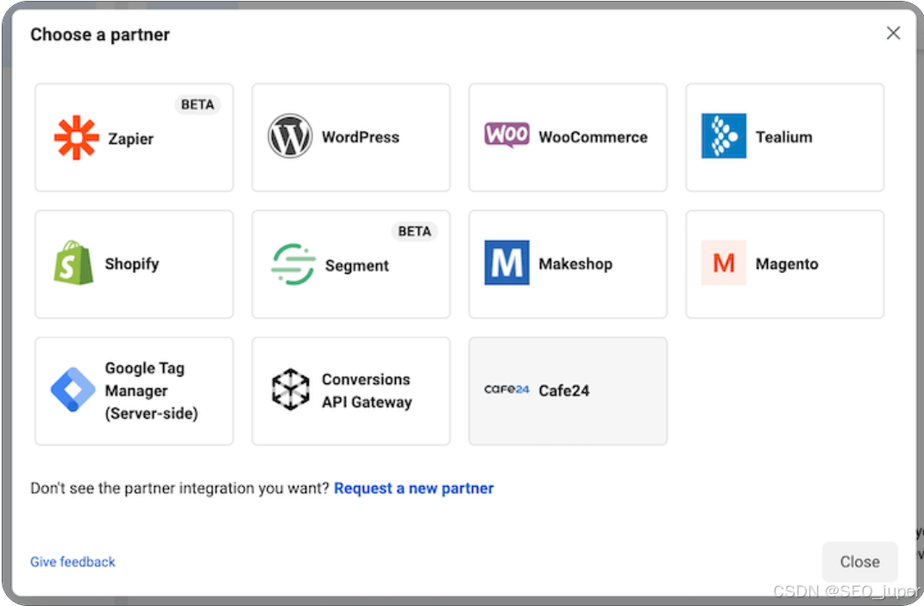Click the small Cafe24 logo

(506, 390)
